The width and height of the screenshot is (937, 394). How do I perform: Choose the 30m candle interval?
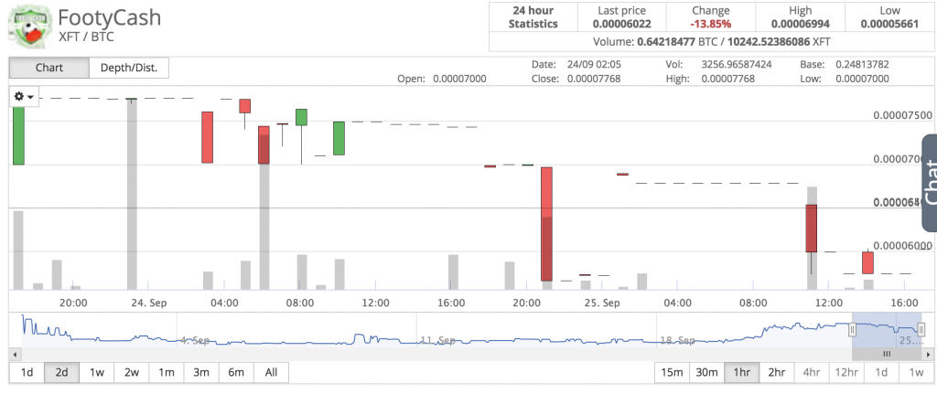706,372
